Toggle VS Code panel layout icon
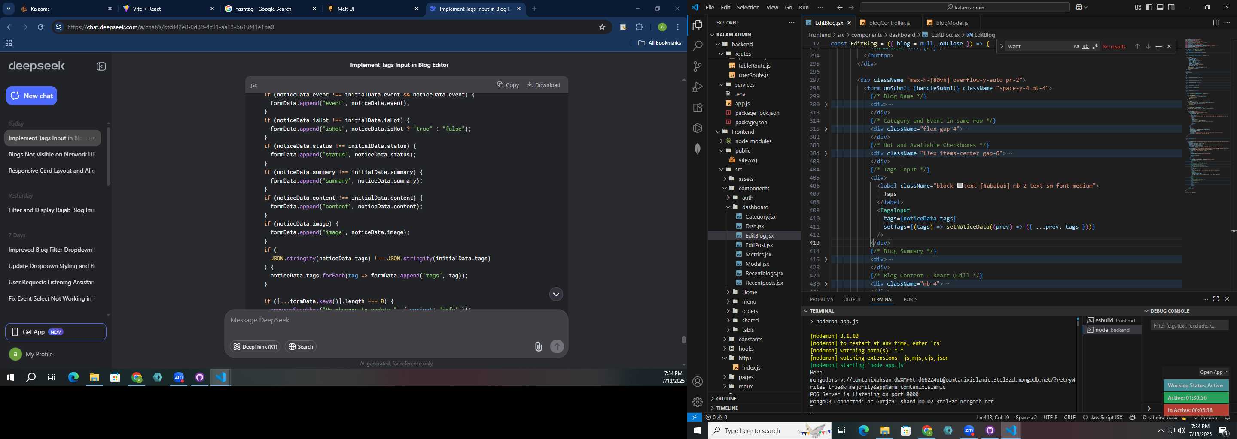 [1160, 8]
